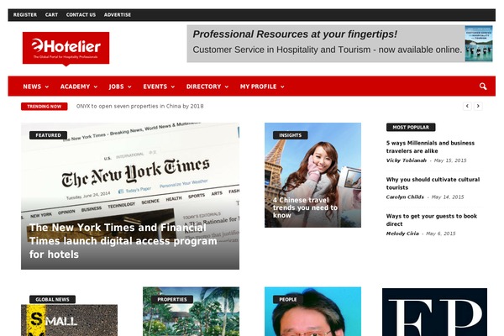Click the Insights category tag
Screen dimensions: 504x336
tap(291, 135)
